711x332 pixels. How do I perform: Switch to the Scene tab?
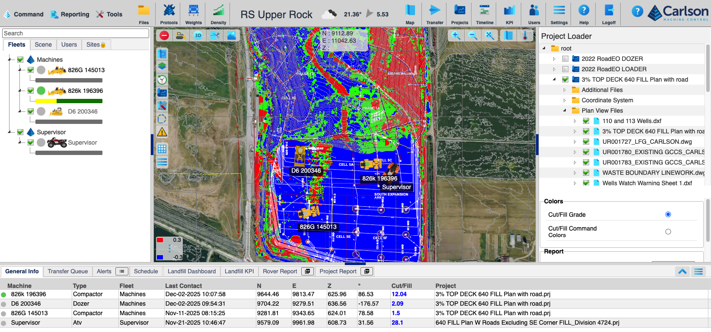[x=43, y=44]
